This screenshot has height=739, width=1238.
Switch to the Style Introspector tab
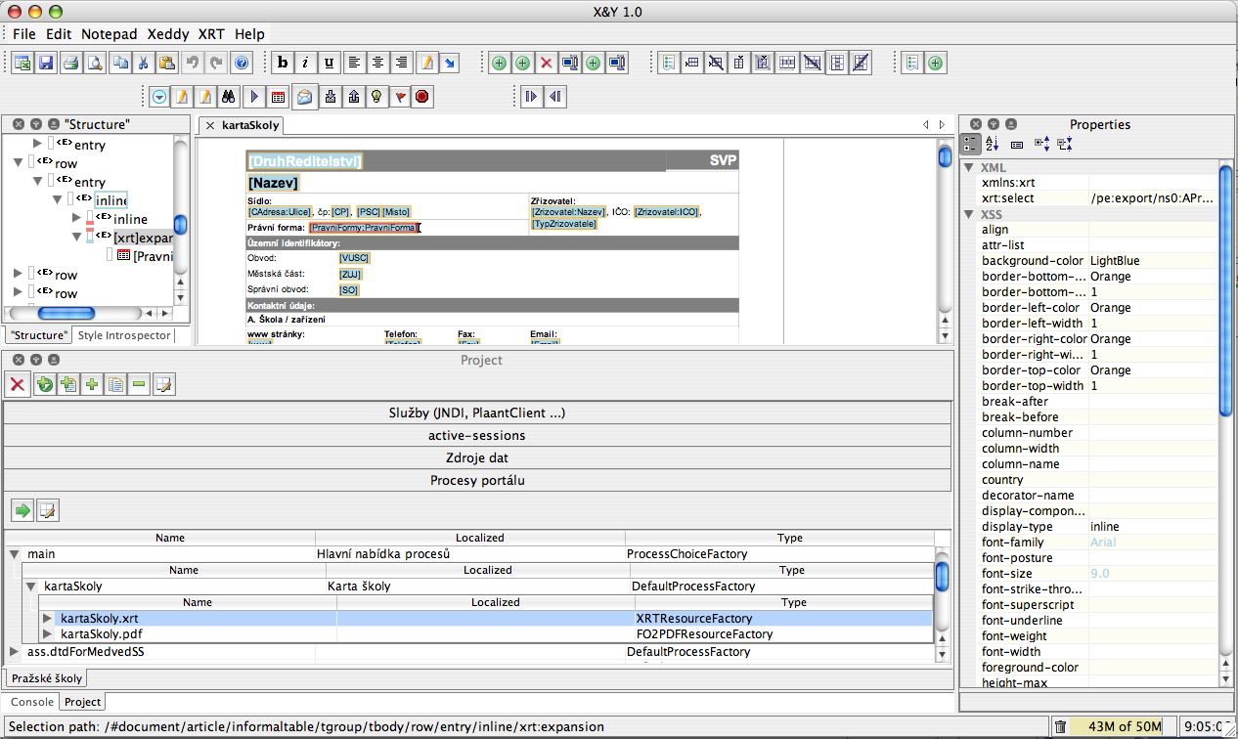pyautogui.click(x=123, y=335)
